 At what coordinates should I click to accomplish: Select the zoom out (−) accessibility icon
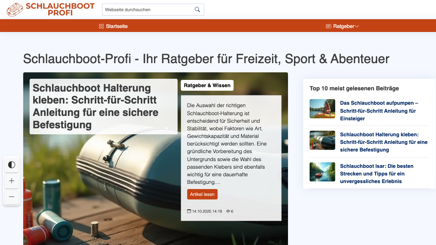pyautogui.click(x=12, y=197)
